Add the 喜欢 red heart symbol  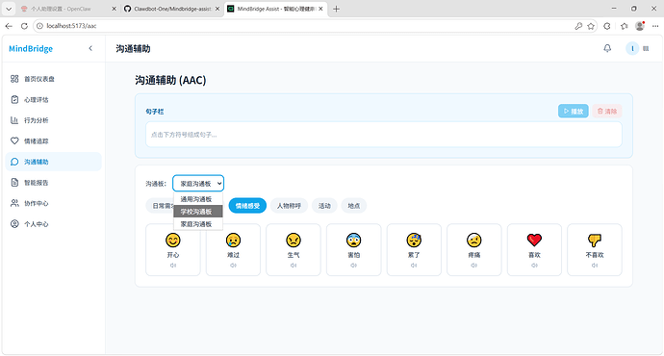[534, 250]
